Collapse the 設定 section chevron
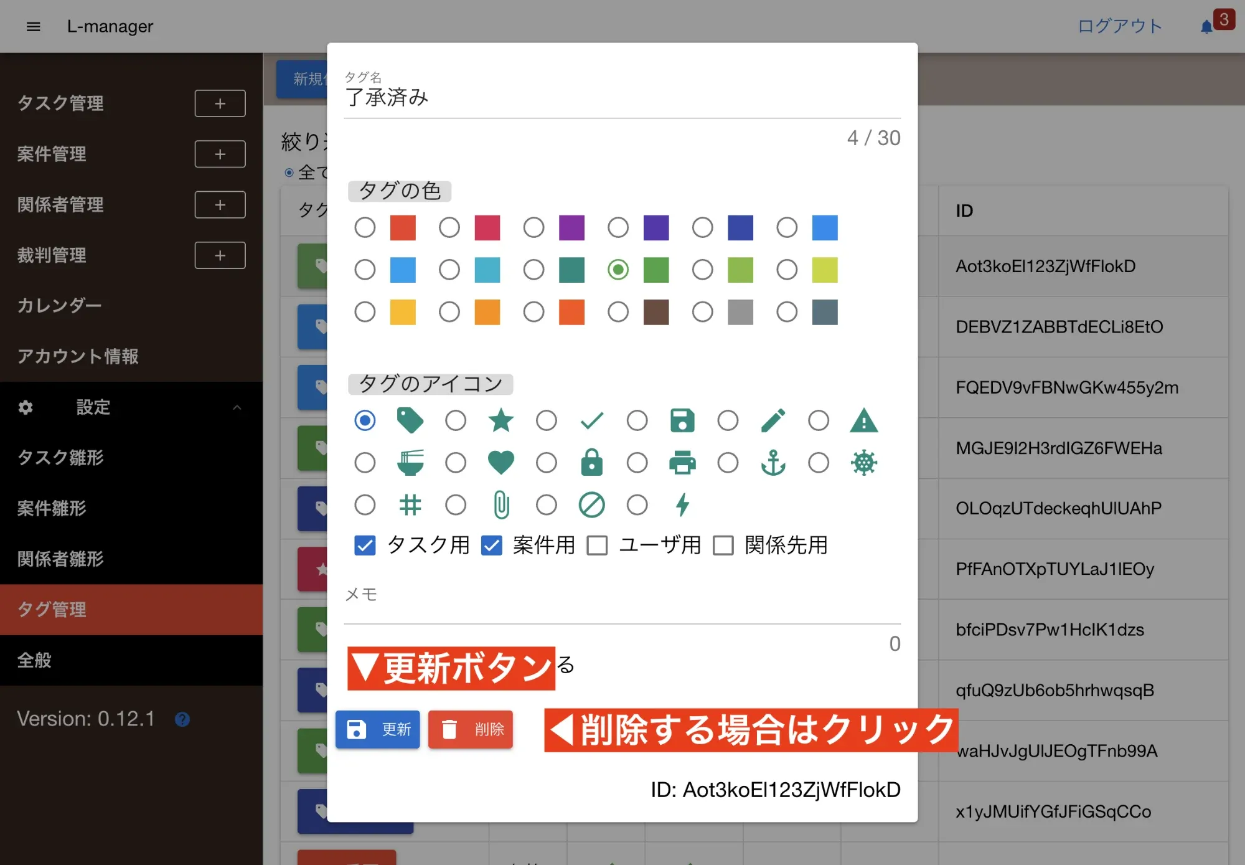1245x865 pixels. (237, 407)
